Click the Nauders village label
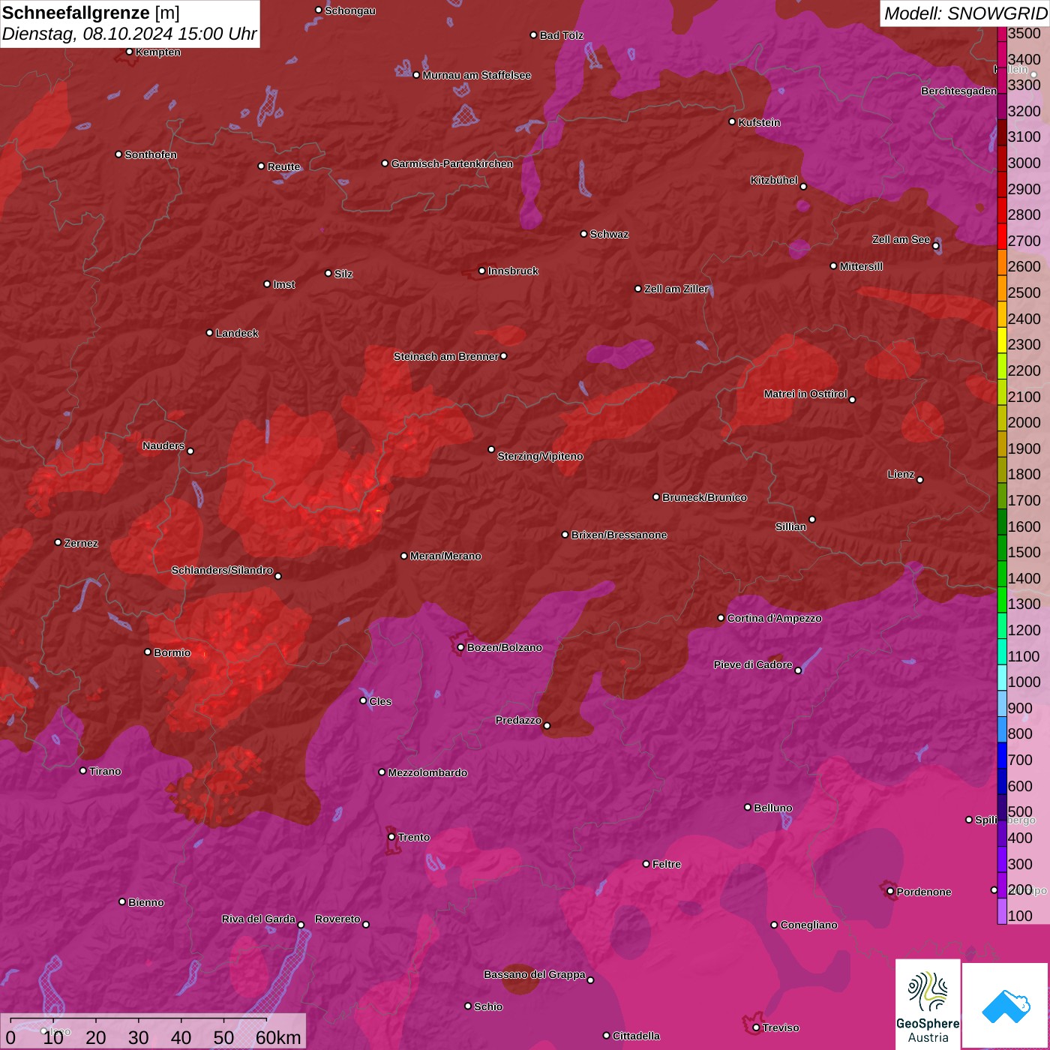This screenshot has height=1050, width=1050. click(163, 445)
